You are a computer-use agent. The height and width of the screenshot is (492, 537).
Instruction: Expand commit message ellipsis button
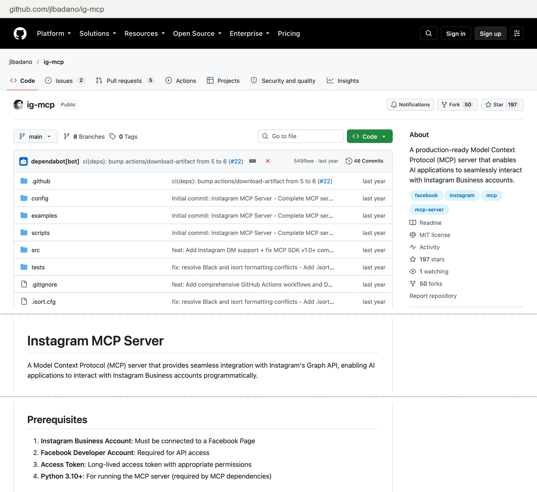click(x=253, y=161)
